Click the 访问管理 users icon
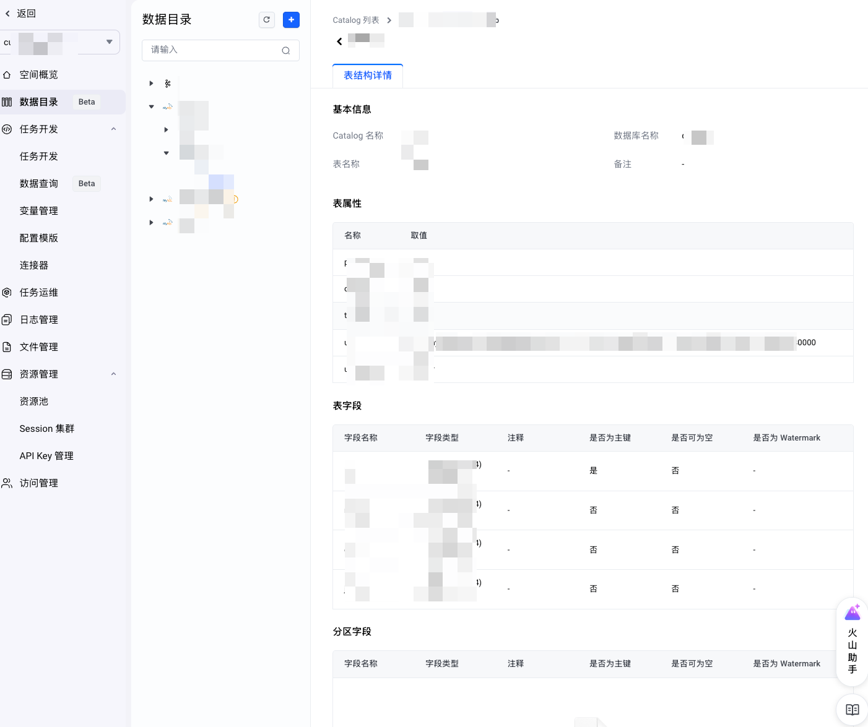 (x=7, y=483)
